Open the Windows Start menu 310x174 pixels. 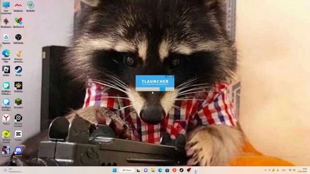point(114,170)
